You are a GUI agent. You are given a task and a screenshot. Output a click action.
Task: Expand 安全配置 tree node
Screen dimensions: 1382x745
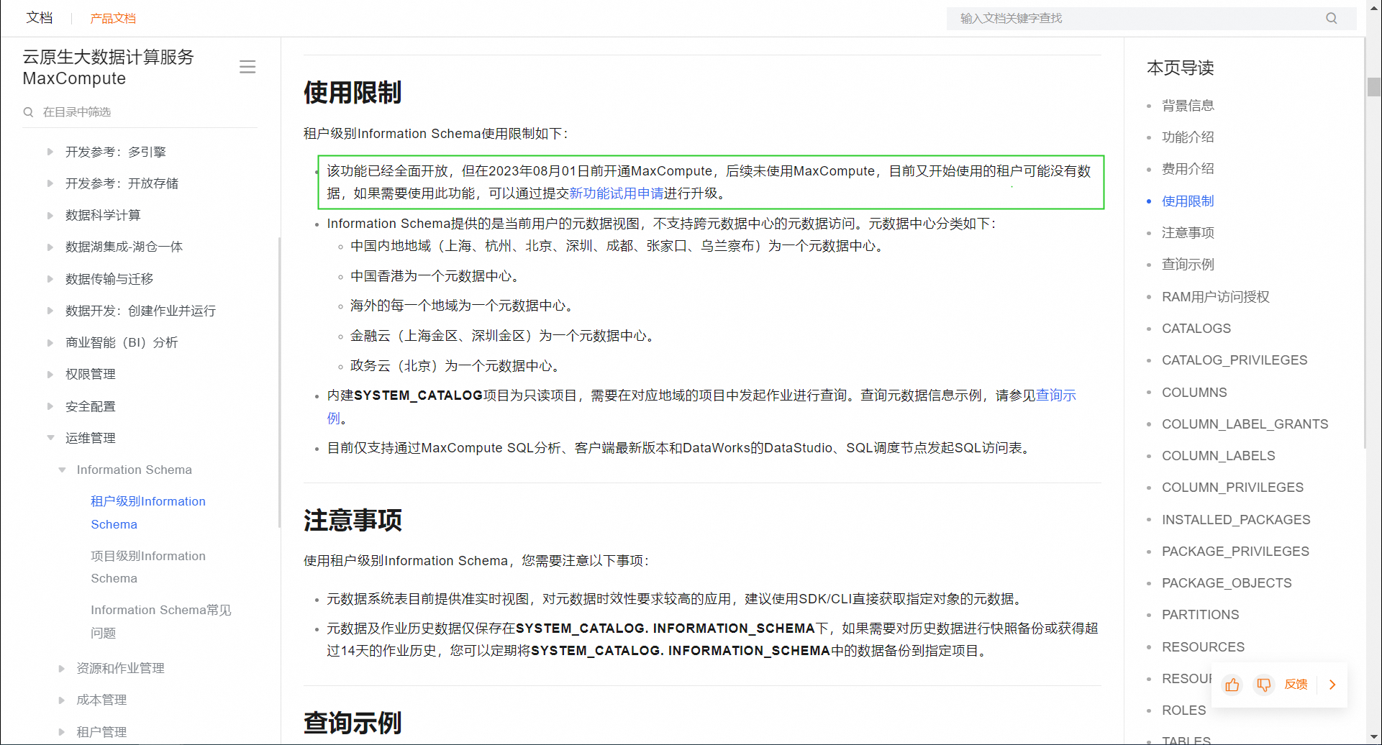point(50,406)
